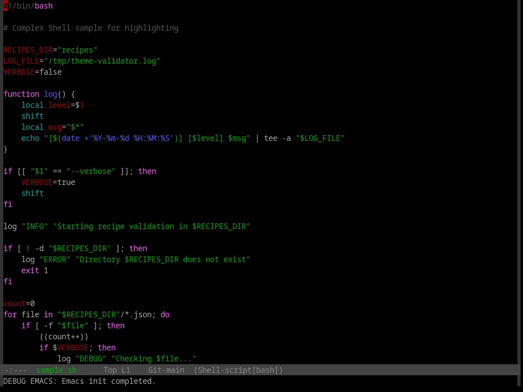Click Shell-script[bash] major mode indicator
This screenshot has width=523, height=392.
click(x=238, y=370)
